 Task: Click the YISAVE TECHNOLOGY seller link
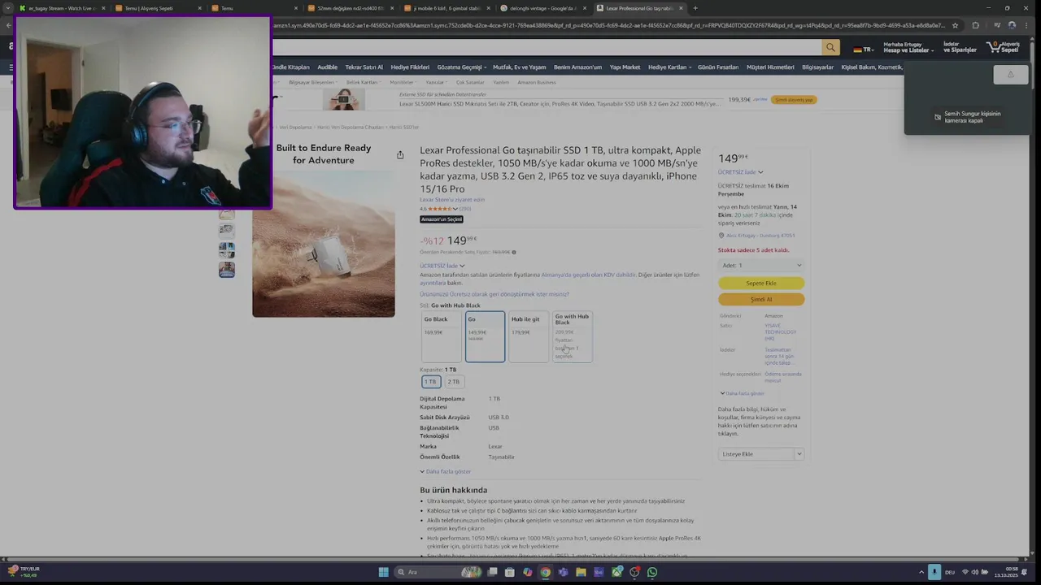coord(781,331)
